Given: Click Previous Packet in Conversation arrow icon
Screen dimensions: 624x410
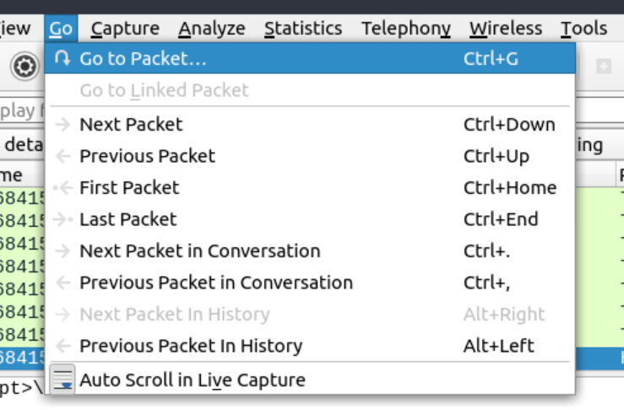Looking at the screenshot, I should (62, 283).
